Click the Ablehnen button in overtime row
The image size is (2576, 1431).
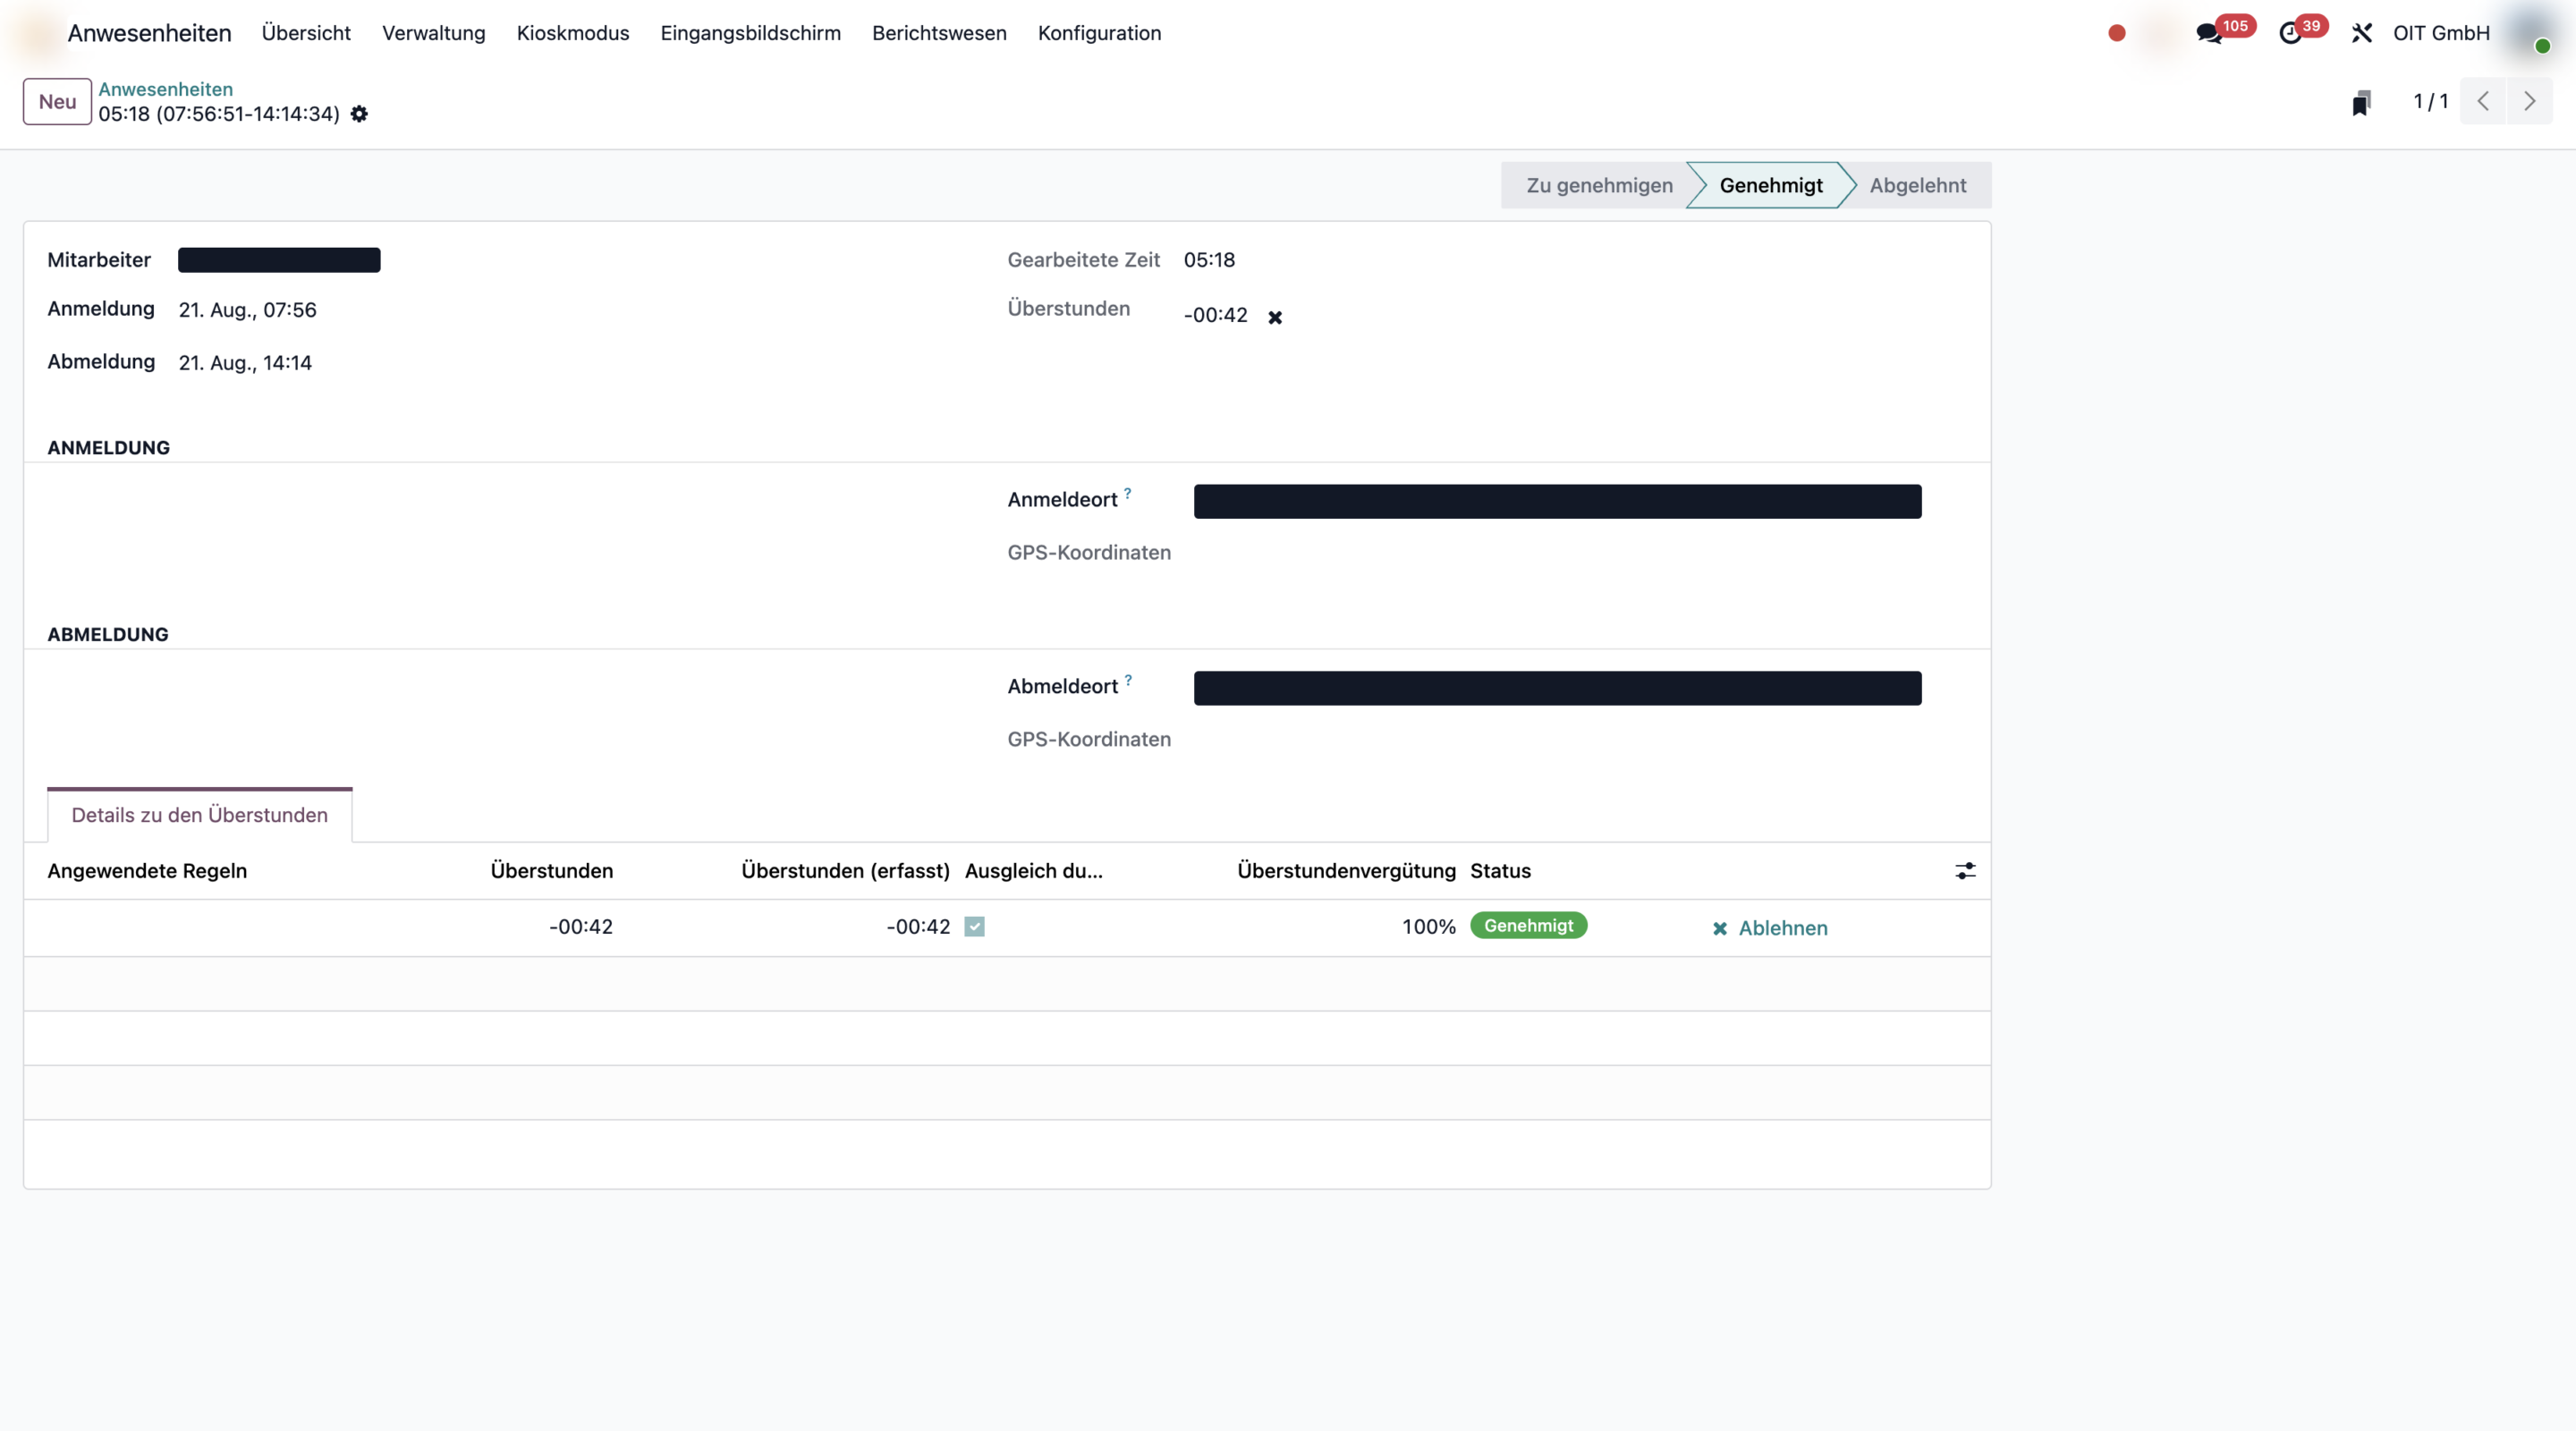1769,928
